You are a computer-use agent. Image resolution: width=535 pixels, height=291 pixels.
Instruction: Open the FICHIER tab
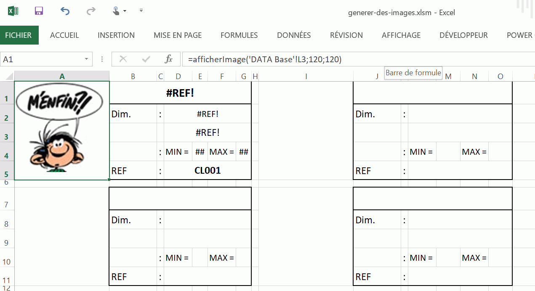[19, 35]
